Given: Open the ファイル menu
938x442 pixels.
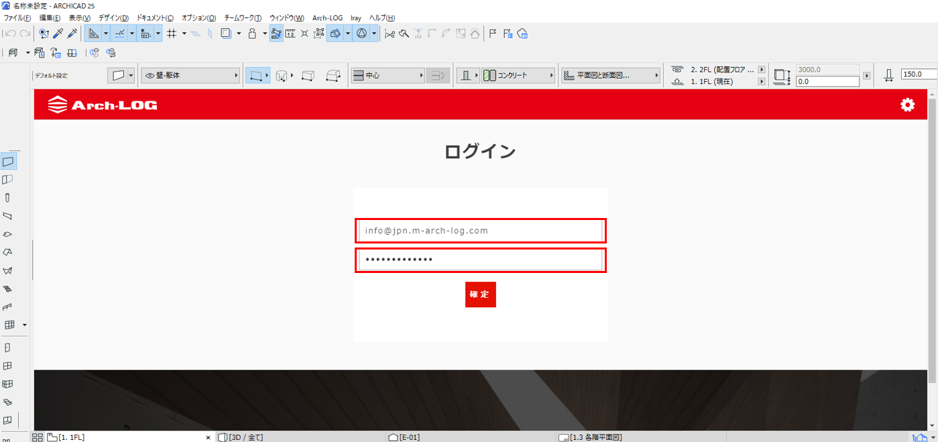Looking at the screenshot, I should (17, 18).
